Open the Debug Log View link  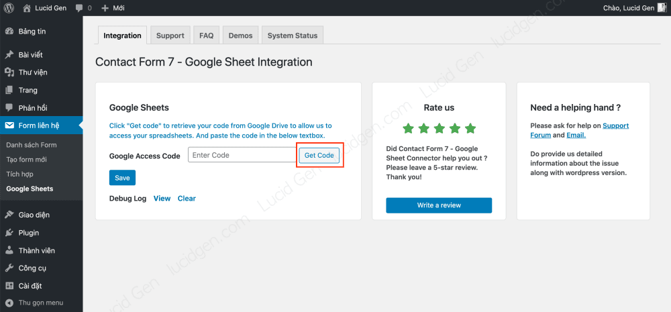coord(162,199)
